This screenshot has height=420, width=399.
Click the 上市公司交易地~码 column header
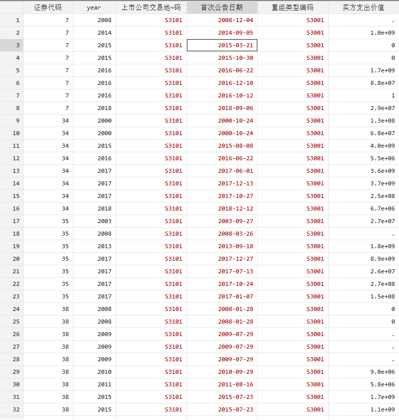click(x=151, y=8)
